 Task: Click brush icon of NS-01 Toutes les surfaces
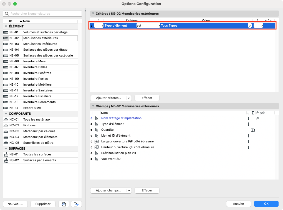[x=6, y=155]
